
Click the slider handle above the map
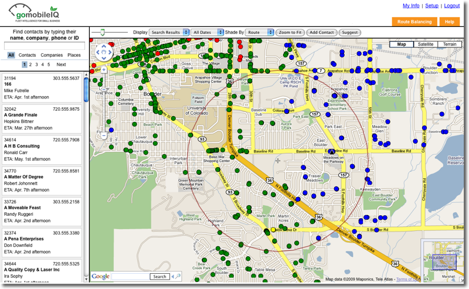103,33
